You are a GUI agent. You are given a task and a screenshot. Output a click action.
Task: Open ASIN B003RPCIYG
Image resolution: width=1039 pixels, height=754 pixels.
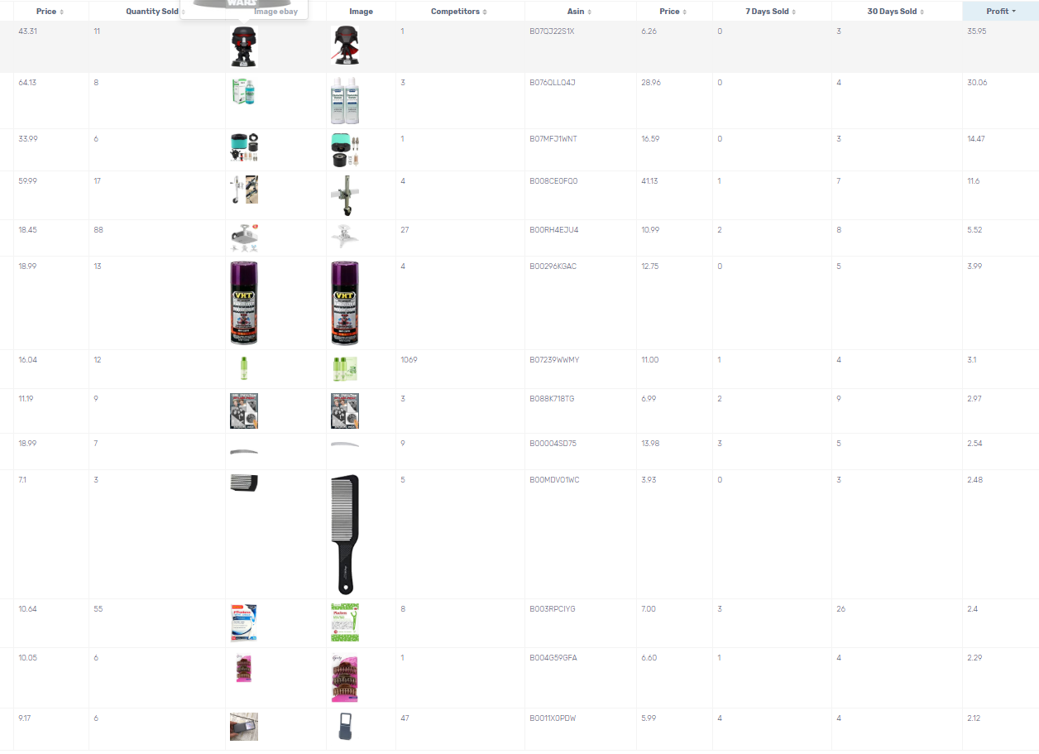(x=552, y=609)
